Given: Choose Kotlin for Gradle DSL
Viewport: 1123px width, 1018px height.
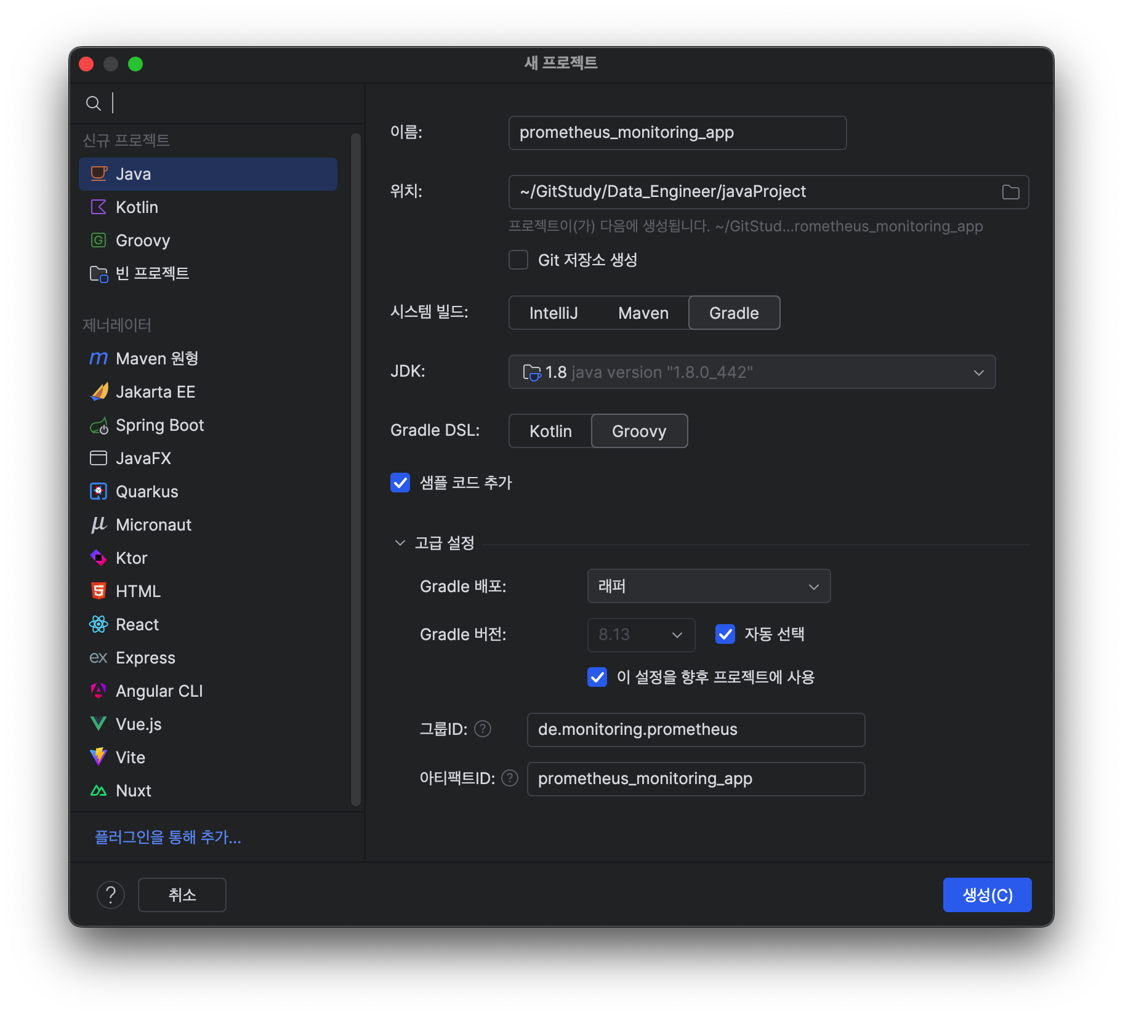Looking at the screenshot, I should [550, 431].
